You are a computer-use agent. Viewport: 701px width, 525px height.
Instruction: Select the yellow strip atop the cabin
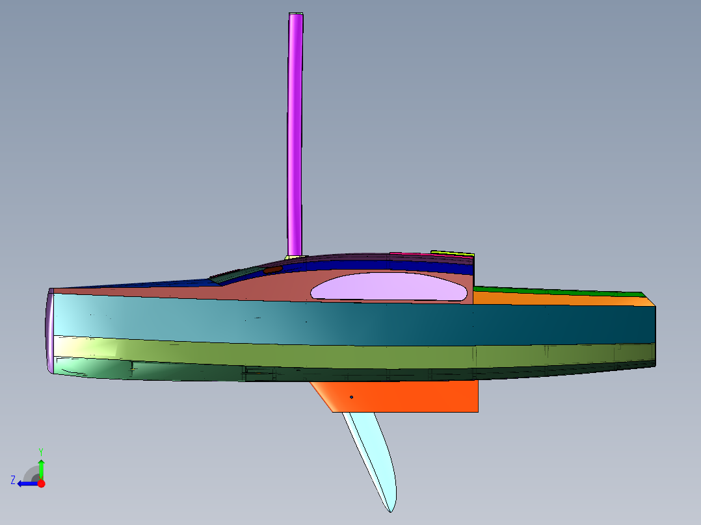(451, 254)
